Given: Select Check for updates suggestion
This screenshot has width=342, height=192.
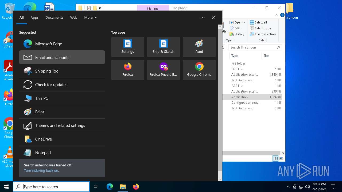Looking at the screenshot, I should tap(62, 85).
